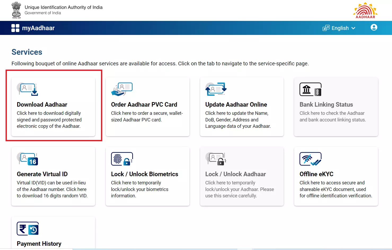Click the myAadhaar grid dashboard icon
This screenshot has height=250, width=392.
(15, 28)
